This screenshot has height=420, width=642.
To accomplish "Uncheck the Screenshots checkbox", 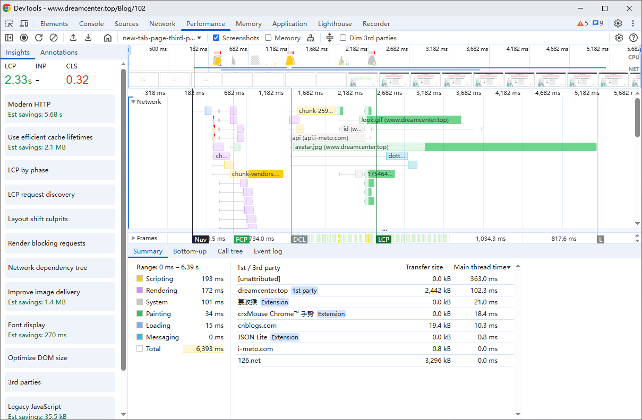I will click(216, 38).
